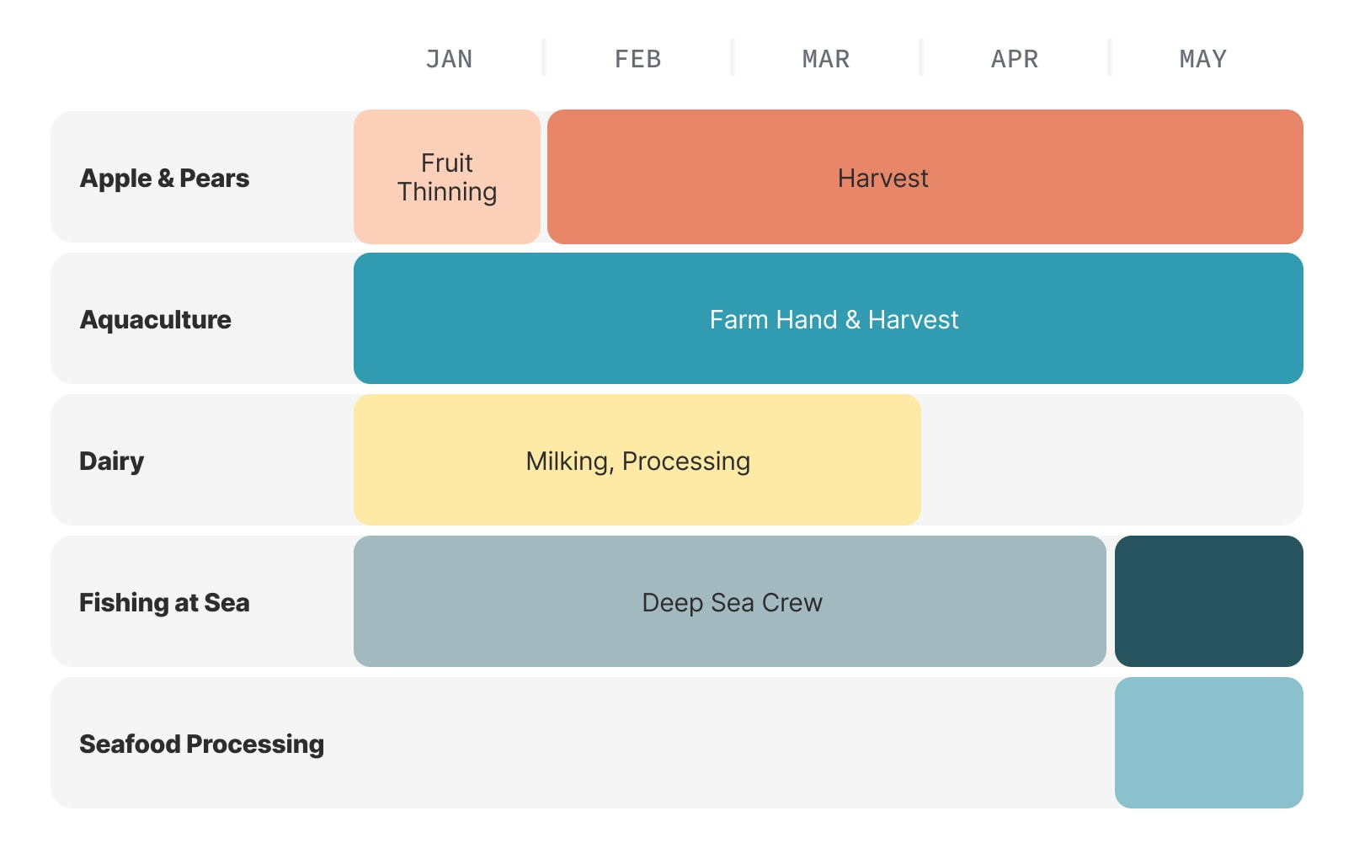This screenshot has width=1354, height=859.
Task: Select the MAR column header
Action: click(x=826, y=59)
